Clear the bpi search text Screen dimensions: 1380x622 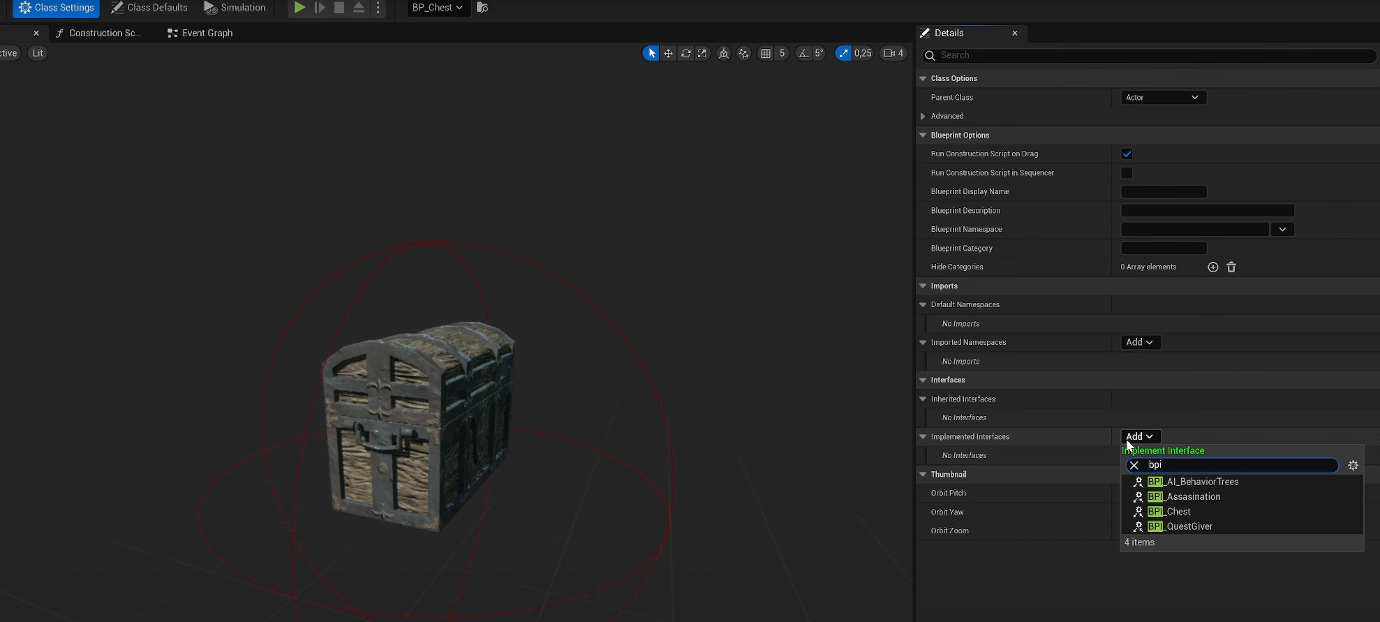[x=1134, y=466]
